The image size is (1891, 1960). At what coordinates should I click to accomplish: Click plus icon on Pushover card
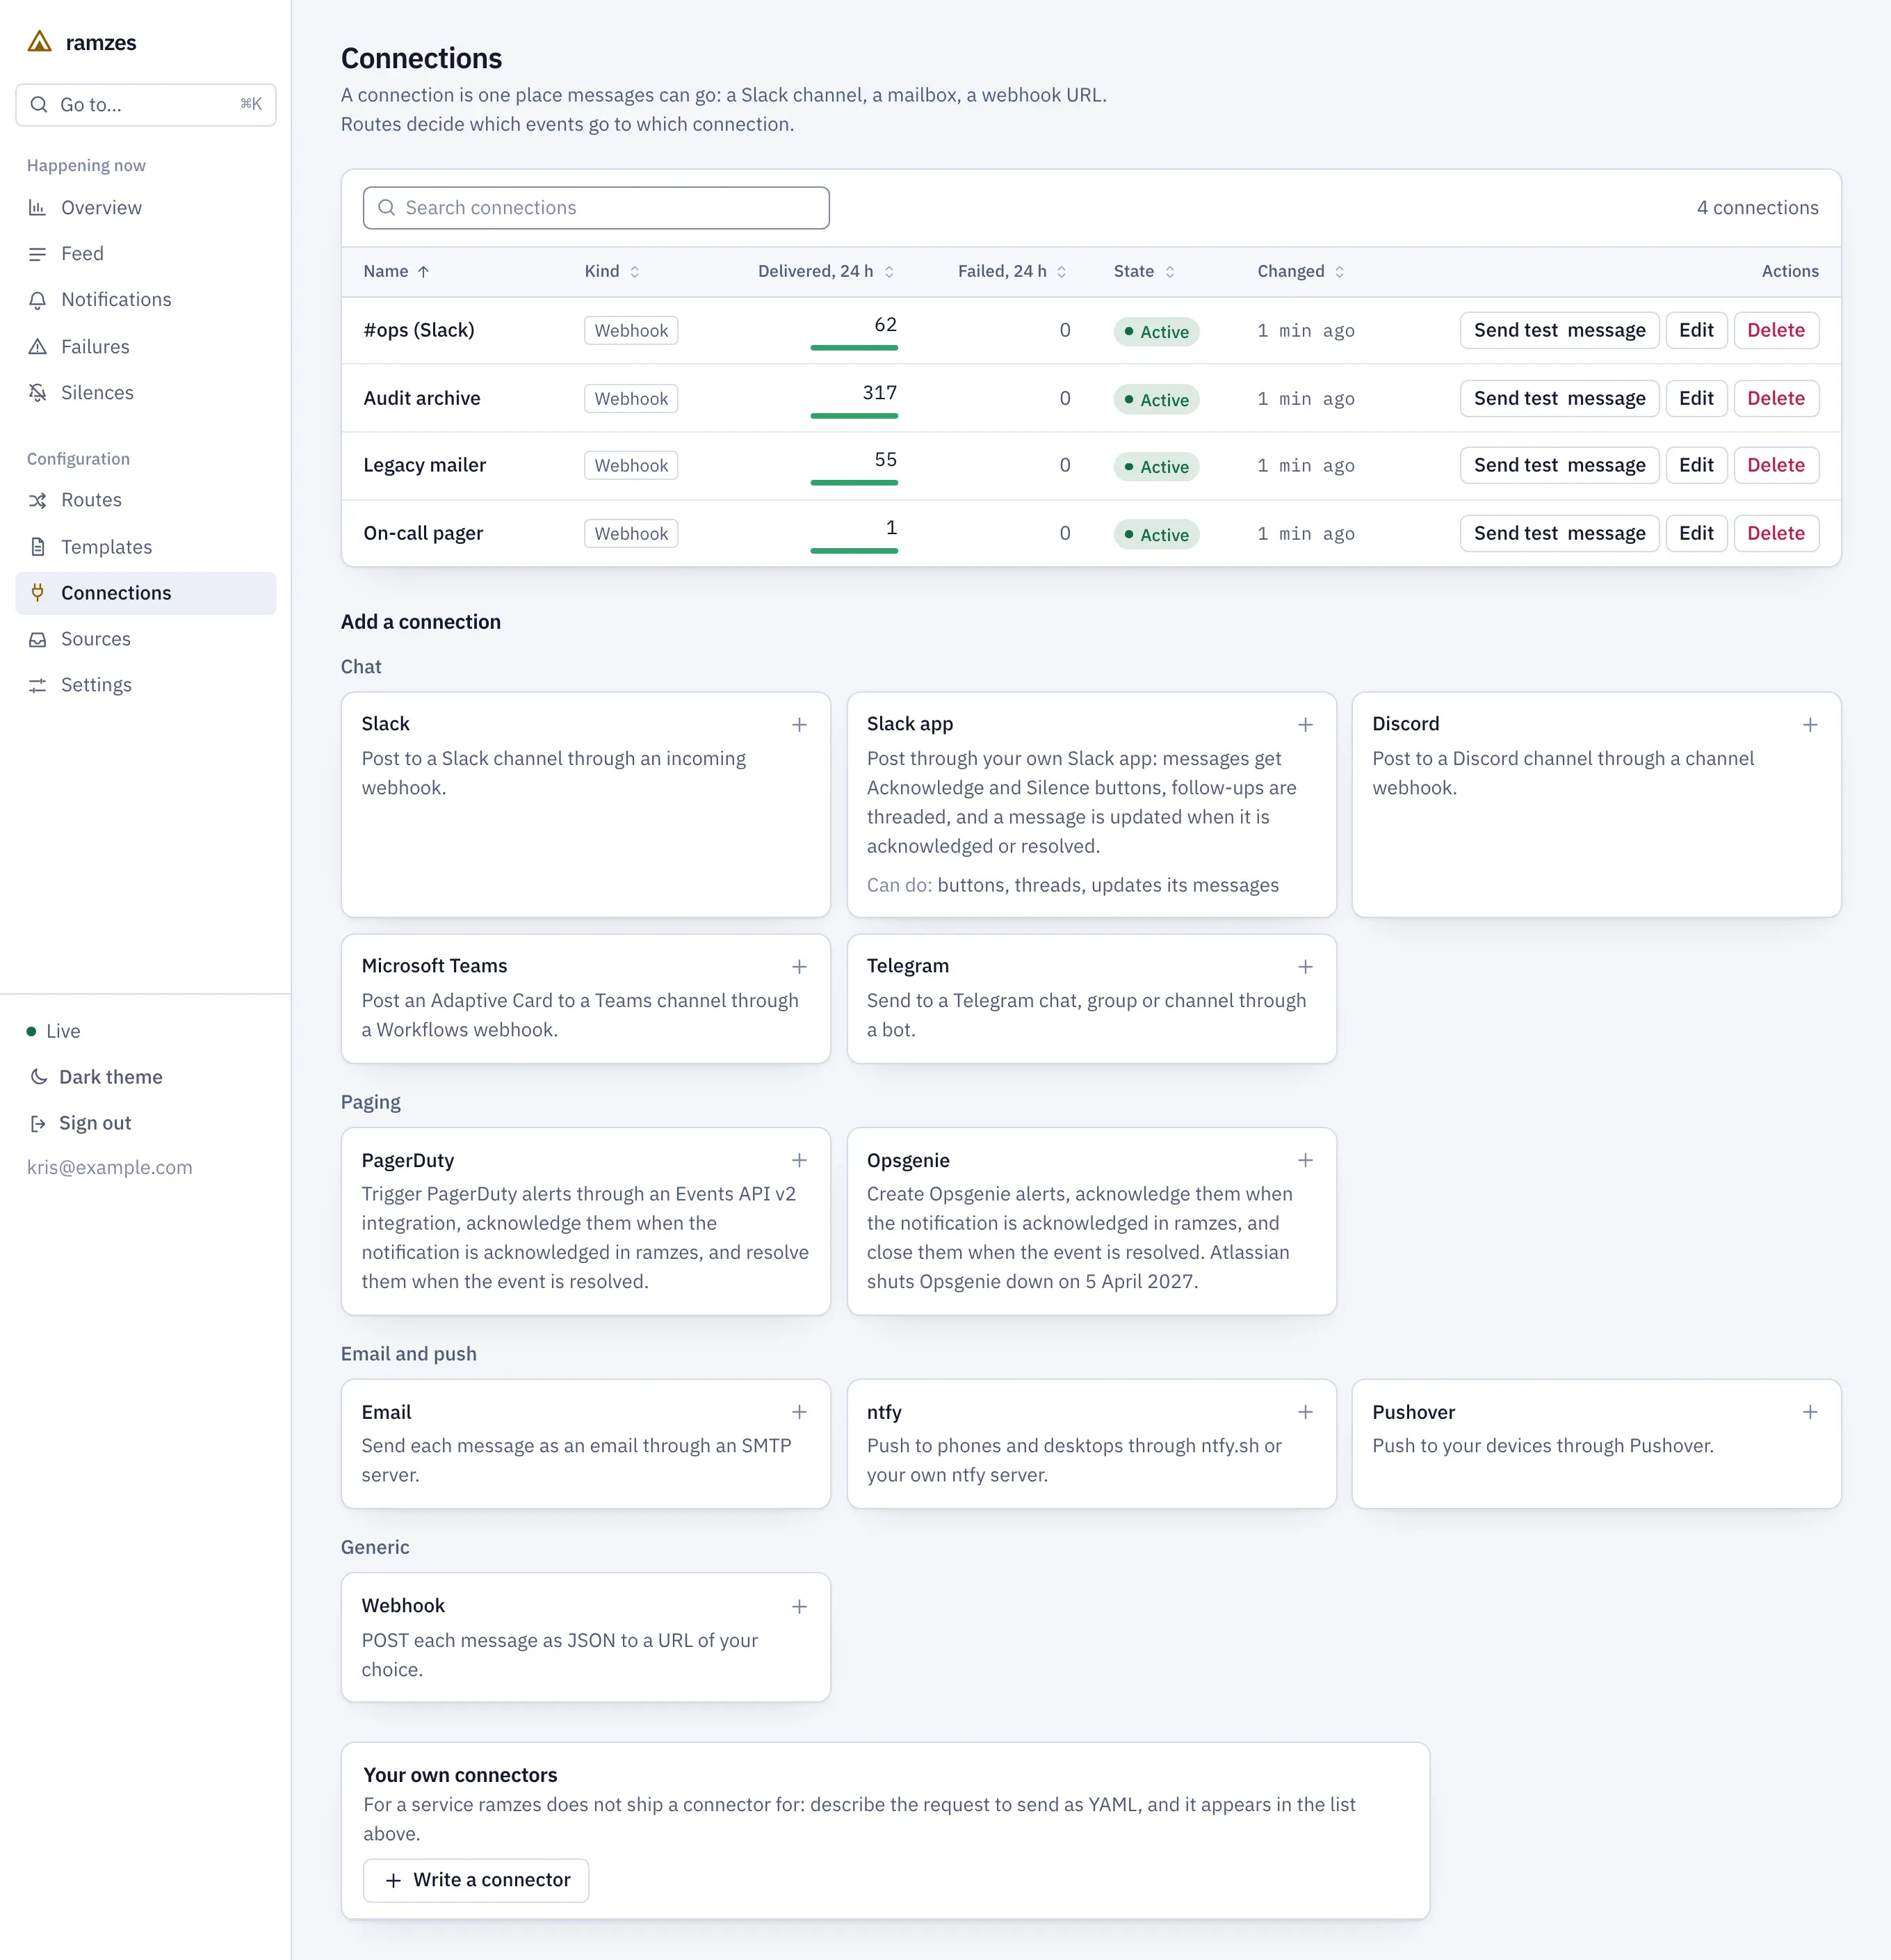(1810, 1412)
